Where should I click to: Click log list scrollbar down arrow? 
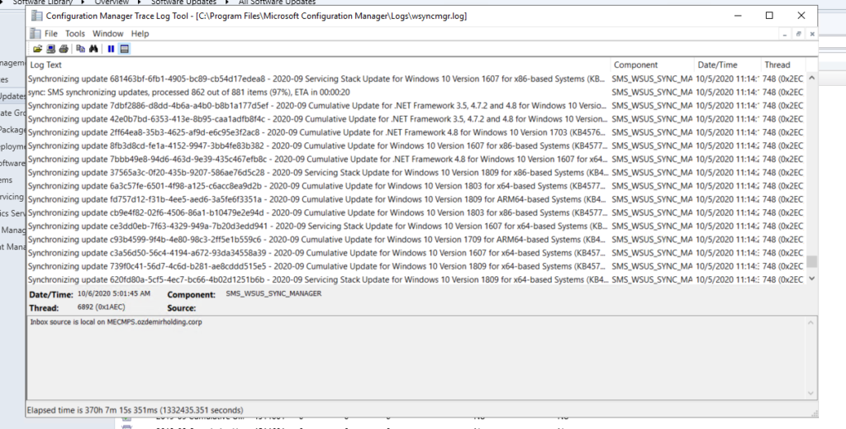click(x=812, y=279)
